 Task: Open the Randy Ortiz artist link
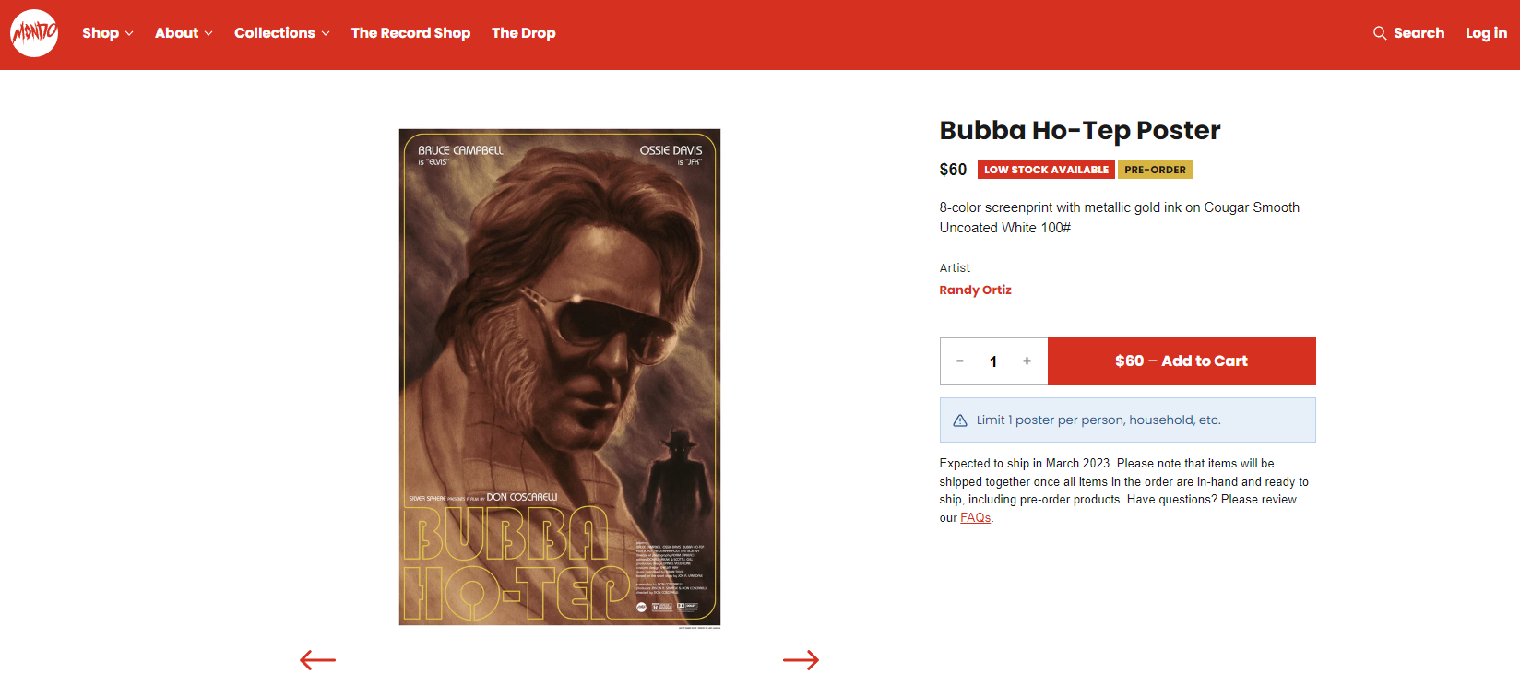[975, 290]
